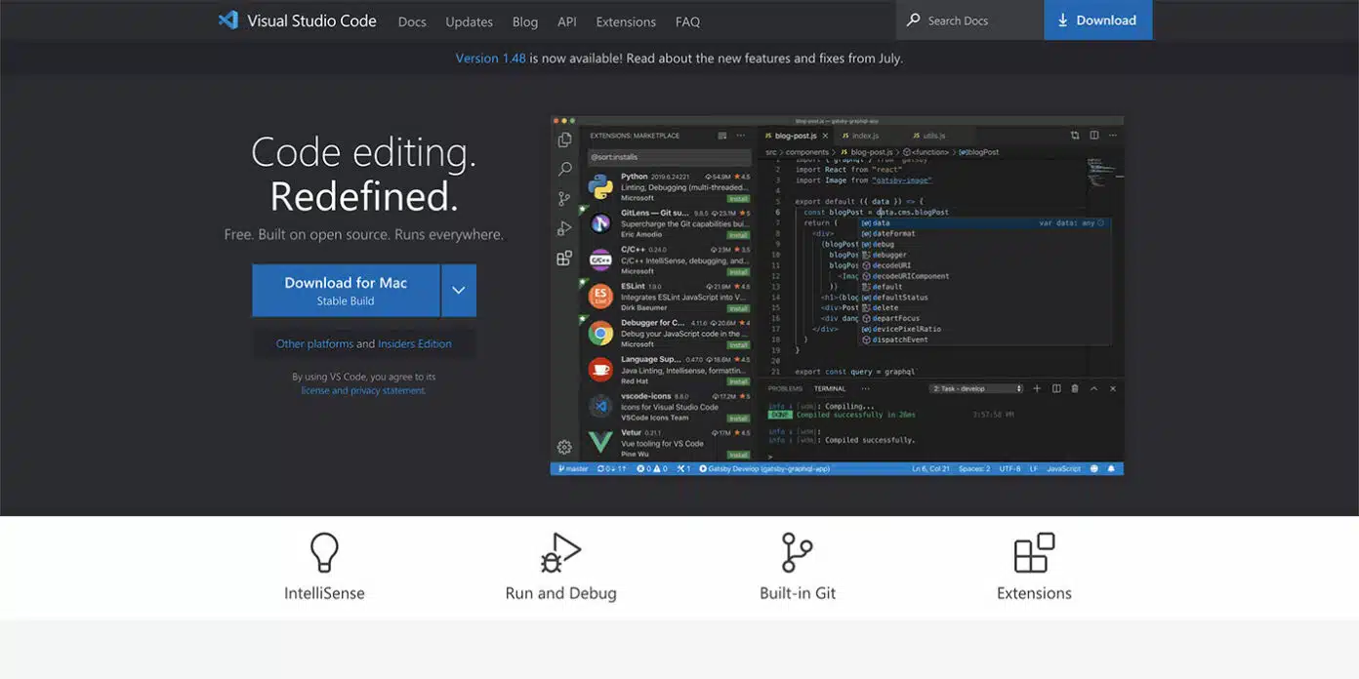Open Marketplace more actions ellipsis
This screenshot has width=1359, height=679.
741,136
